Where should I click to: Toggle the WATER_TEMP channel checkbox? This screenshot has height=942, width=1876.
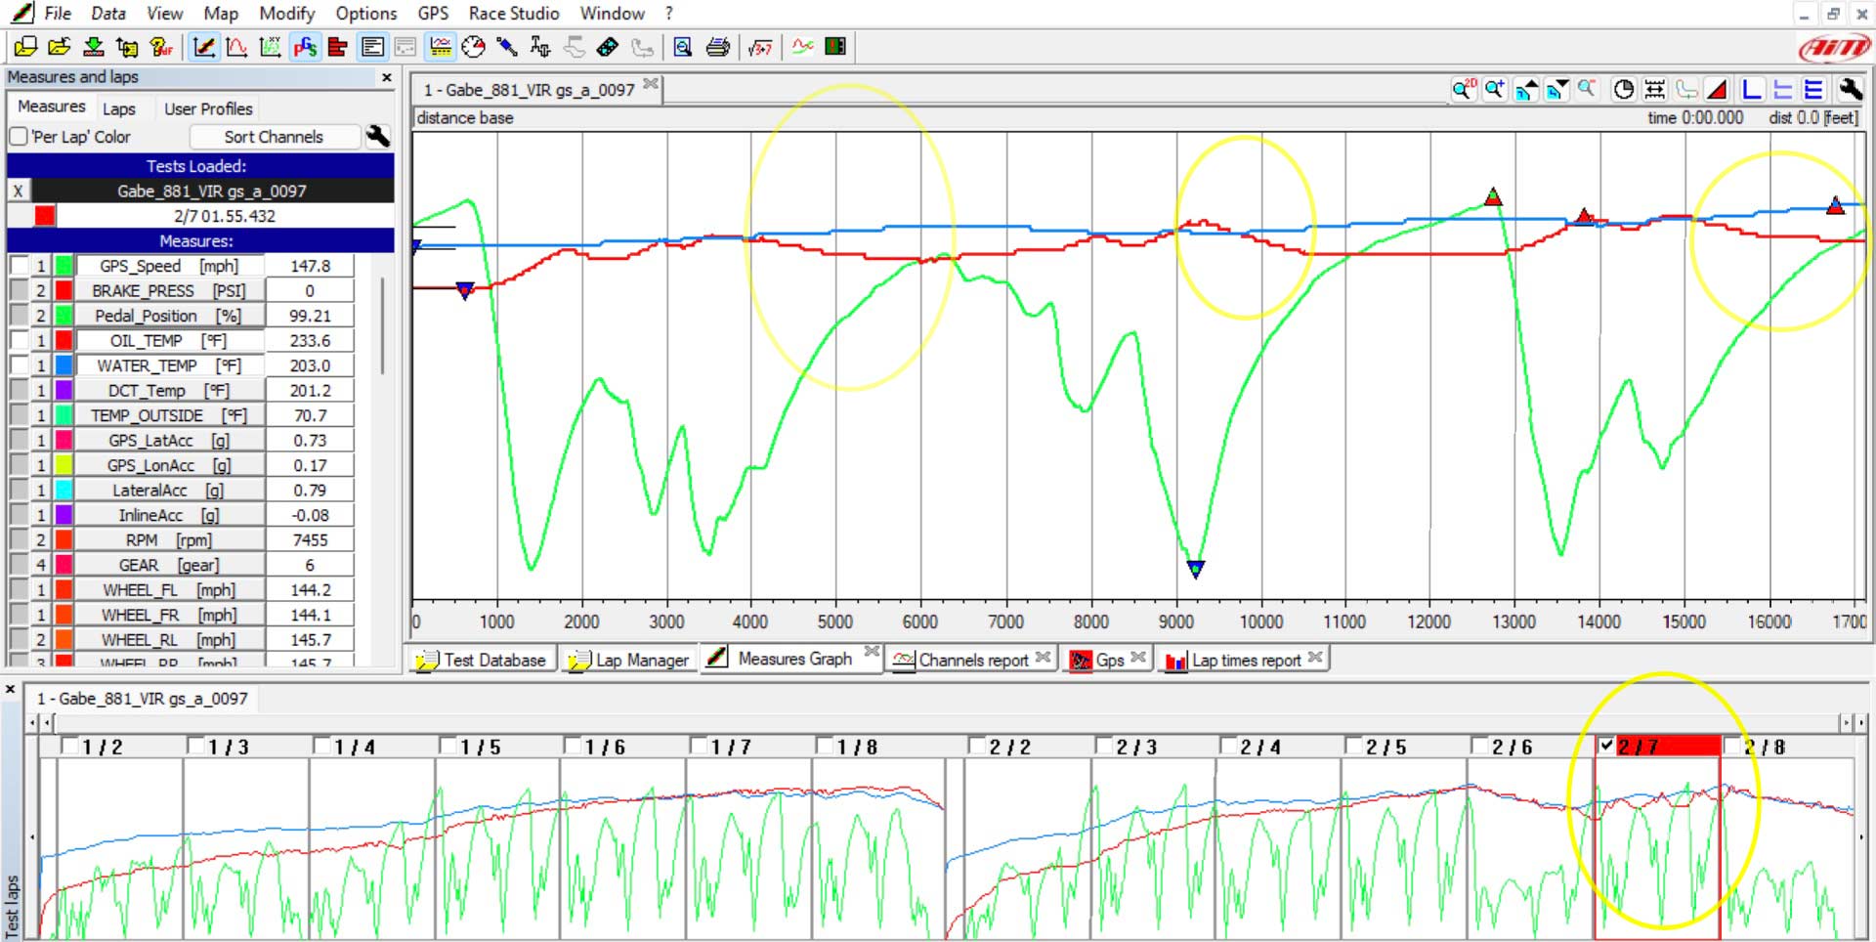pos(19,365)
